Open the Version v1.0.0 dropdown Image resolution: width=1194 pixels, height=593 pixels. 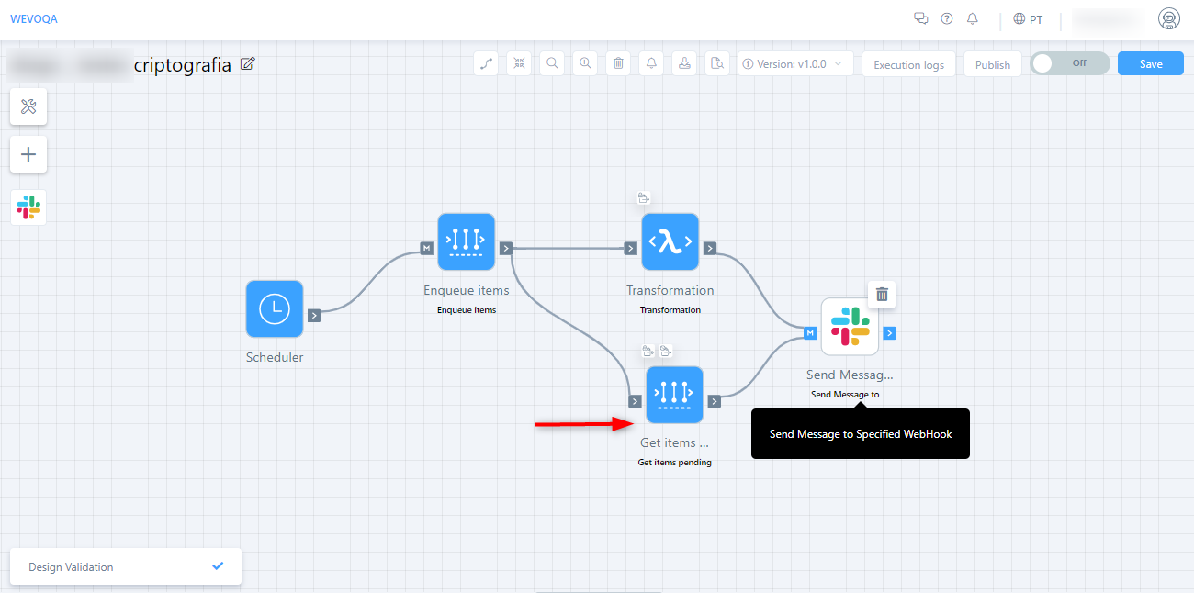[795, 64]
